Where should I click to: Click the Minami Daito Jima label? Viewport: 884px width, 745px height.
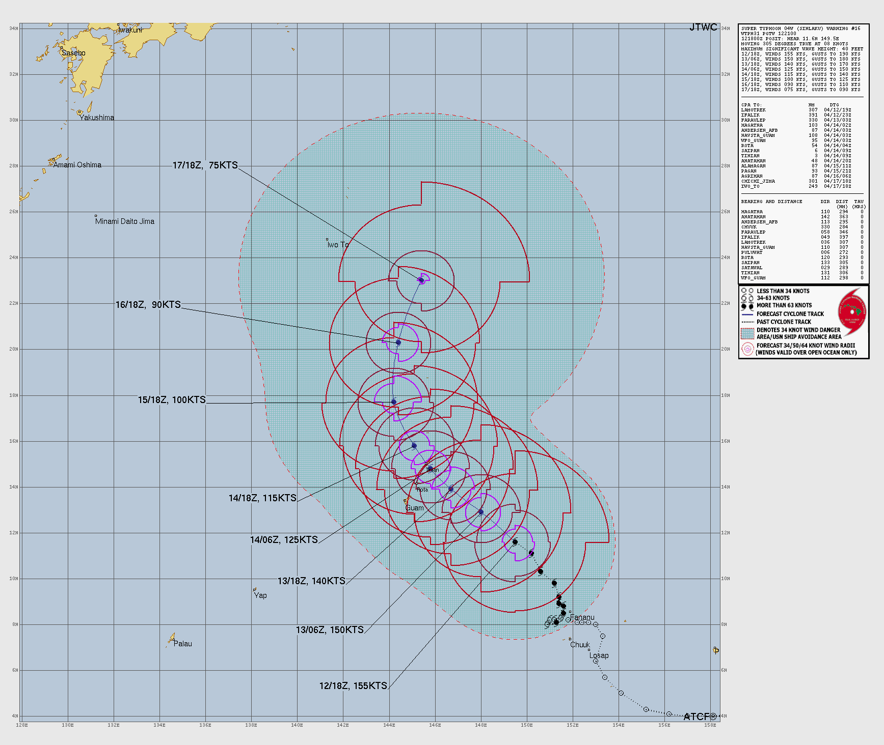(x=124, y=221)
